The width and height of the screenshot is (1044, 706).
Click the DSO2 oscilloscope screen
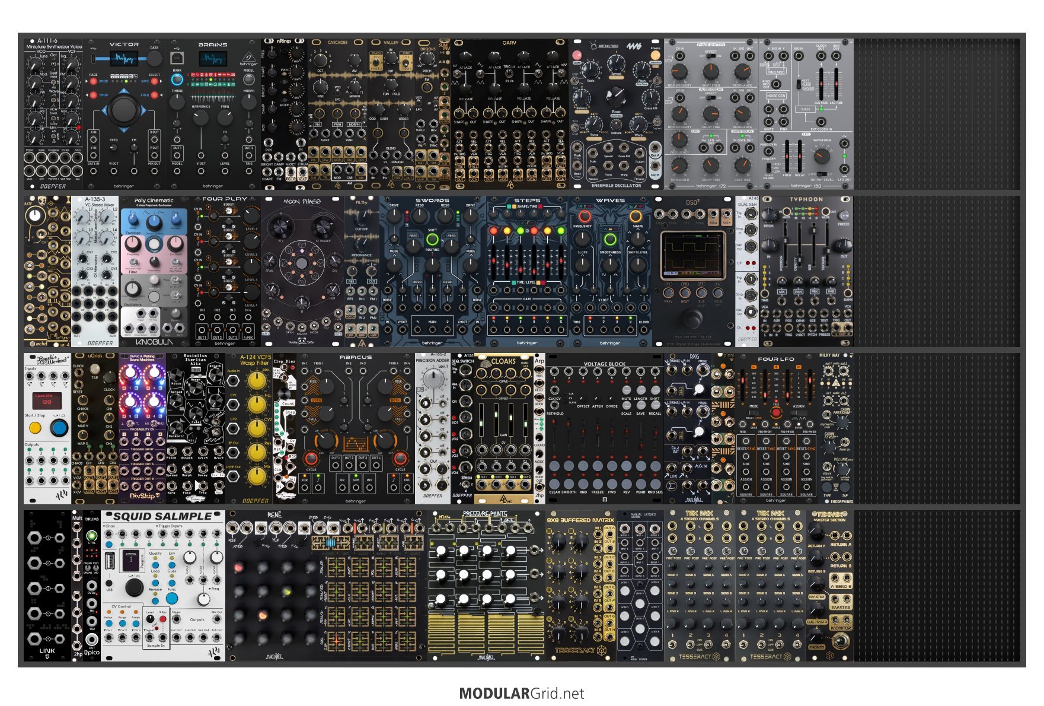[x=693, y=256]
